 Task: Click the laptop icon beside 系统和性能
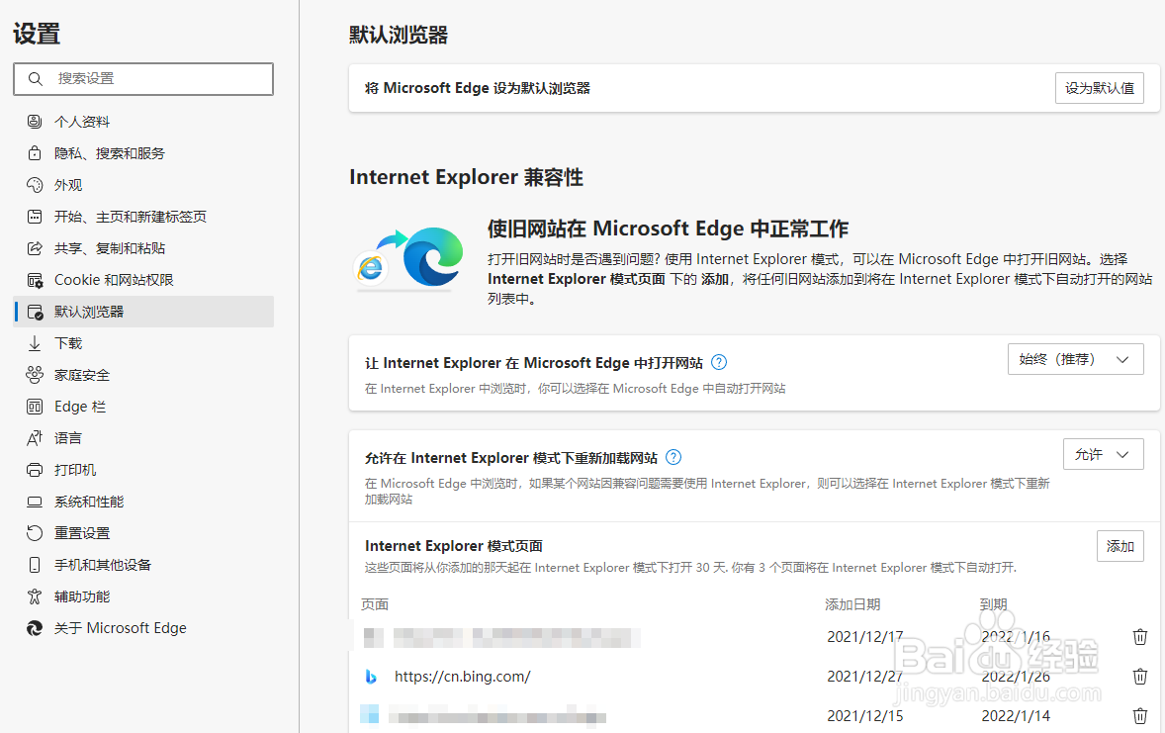(x=35, y=502)
